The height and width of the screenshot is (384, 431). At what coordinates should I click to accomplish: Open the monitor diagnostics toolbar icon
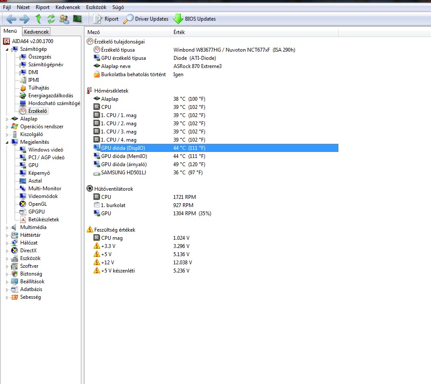coord(78,19)
